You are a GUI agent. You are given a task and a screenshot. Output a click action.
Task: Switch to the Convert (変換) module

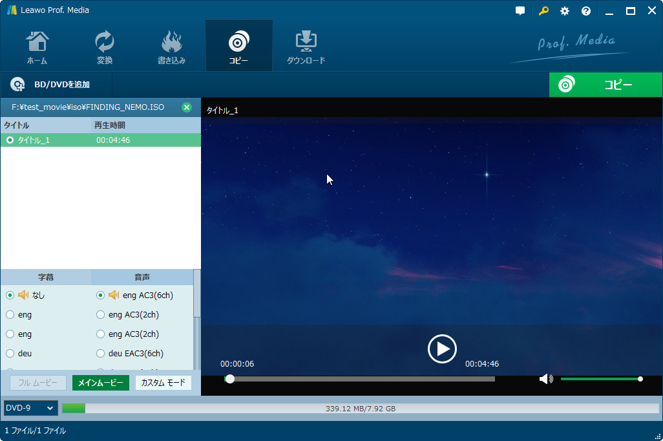pos(104,47)
